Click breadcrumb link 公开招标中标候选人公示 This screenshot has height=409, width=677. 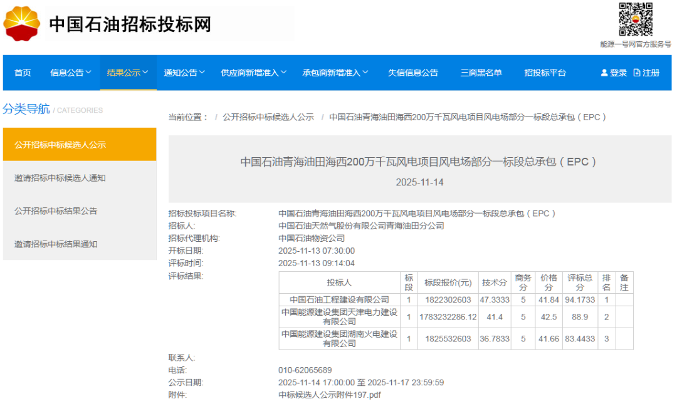pos(268,117)
